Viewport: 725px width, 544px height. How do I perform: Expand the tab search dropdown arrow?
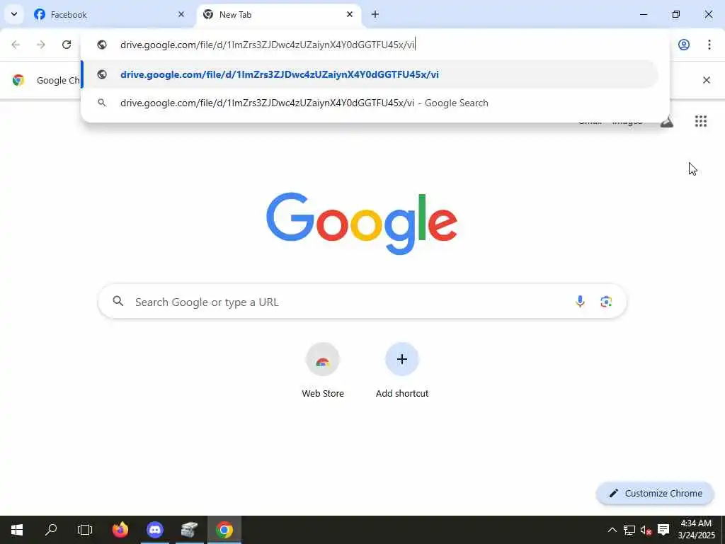pyautogui.click(x=14, y=14)
